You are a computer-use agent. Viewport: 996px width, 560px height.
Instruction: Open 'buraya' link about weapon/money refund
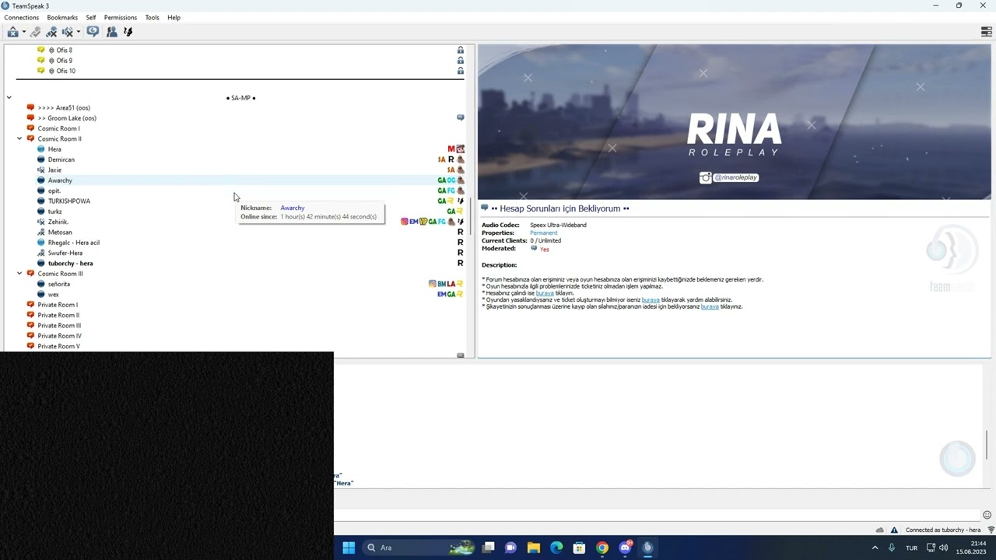(710, 306)
